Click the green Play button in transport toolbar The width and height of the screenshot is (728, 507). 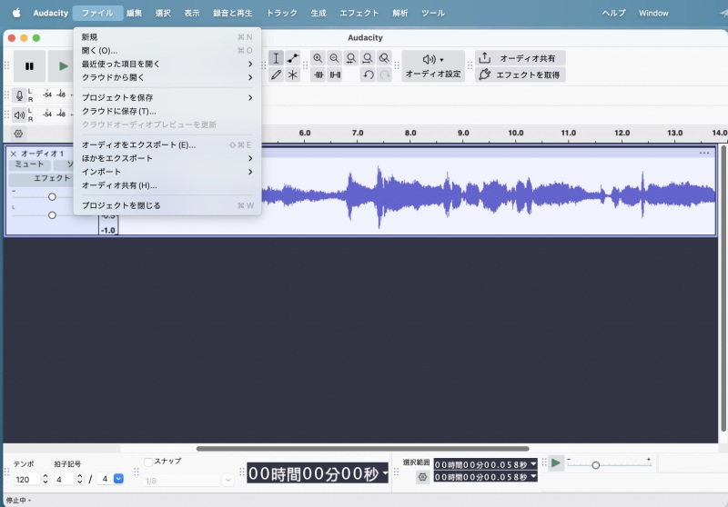point(62,66)
